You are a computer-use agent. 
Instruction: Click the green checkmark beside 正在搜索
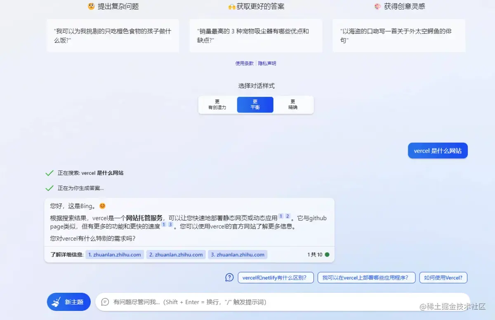tap(50, 173)
